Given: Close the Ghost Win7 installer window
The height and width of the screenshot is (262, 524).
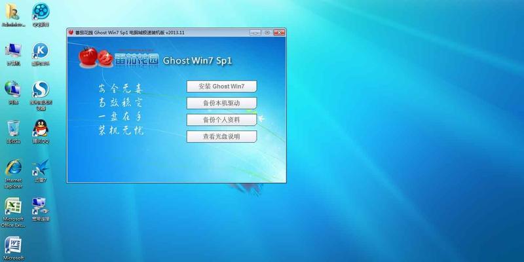Looking at the screenshot, I should coord(279,32).
